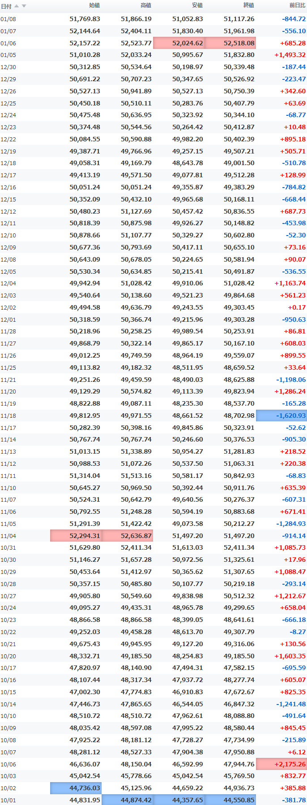
Task: Select the 11/28 date cell
Action: (8, 332)
